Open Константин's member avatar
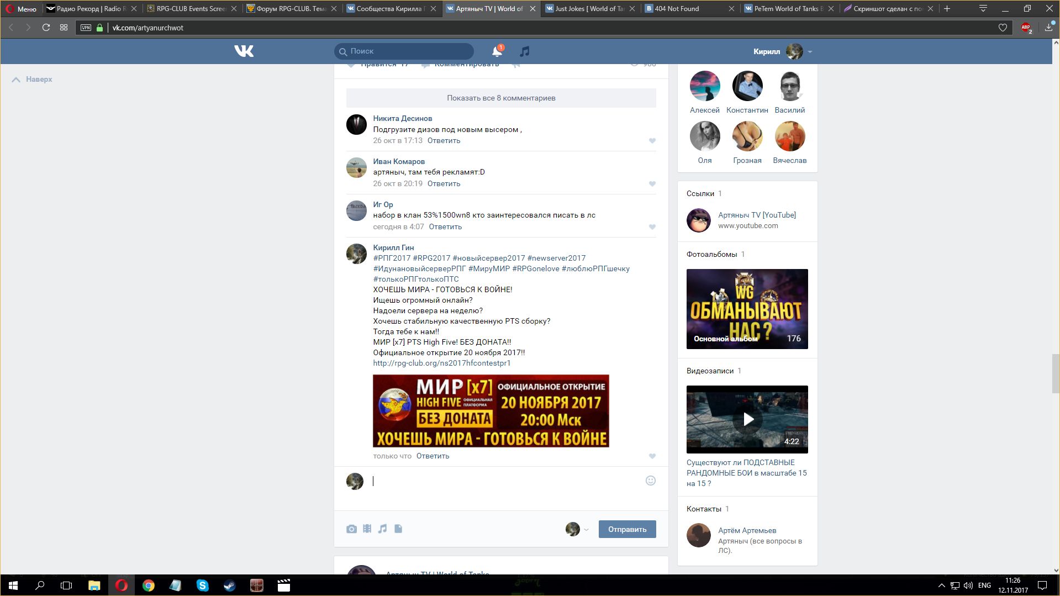The image size is (1060, 596). 747,86
